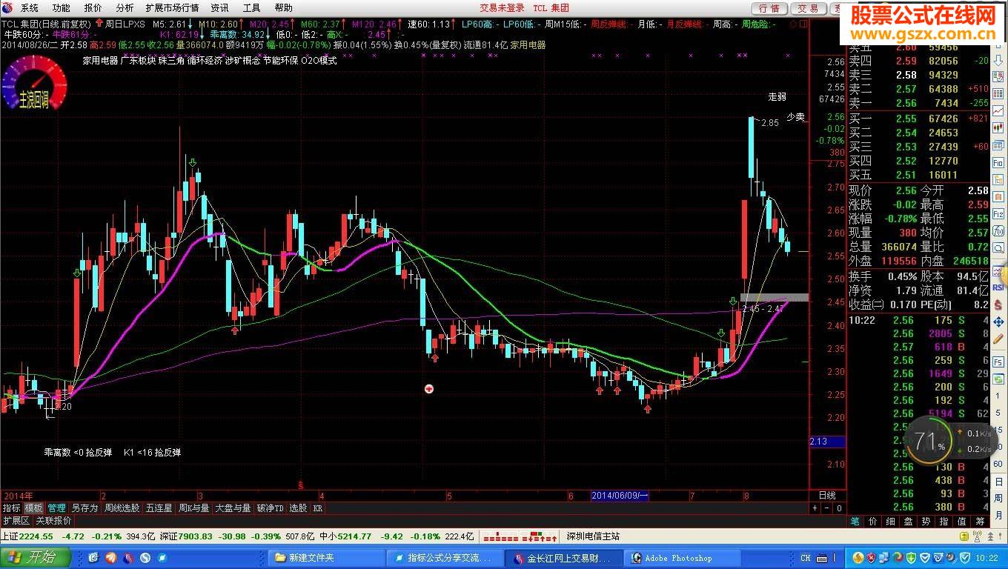Open the 报价 menu
1008x569 pixels.
[93, 8]
